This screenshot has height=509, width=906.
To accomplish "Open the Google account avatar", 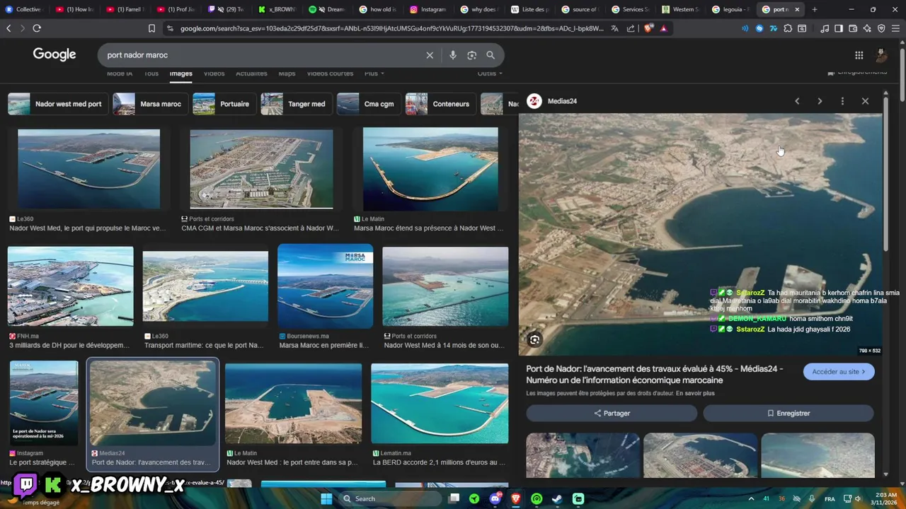I will tap(881, 55).
